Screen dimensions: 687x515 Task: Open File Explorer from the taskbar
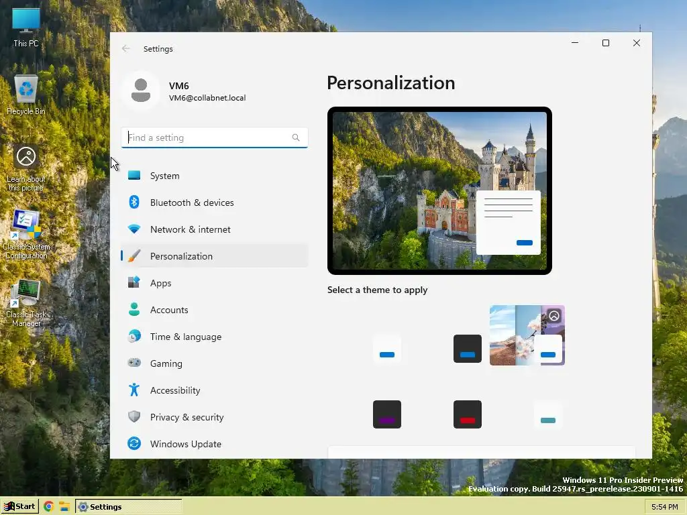64,507
